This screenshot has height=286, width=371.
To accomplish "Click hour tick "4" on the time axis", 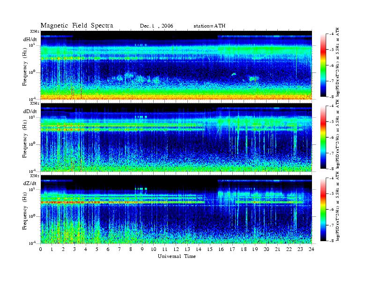I will coord(86,249).
